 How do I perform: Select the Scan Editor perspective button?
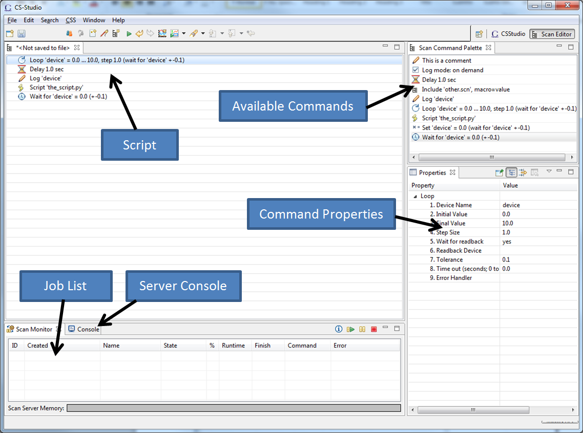(x=552, y=34)
